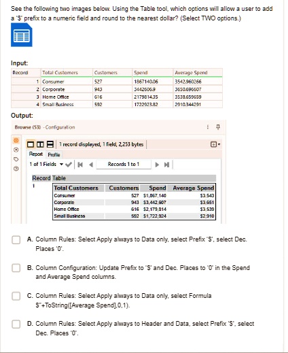
Task: Click the orange configuration sidebar icon
Action: coord(16,140)
